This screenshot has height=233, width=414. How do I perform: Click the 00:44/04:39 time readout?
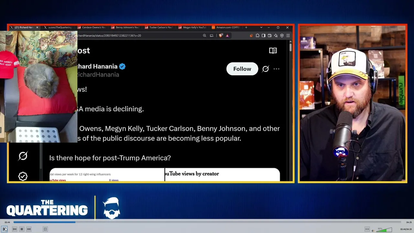(406, 229)
